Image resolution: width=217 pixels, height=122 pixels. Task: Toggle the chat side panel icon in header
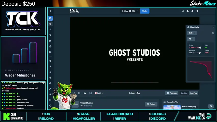[197, 11]
